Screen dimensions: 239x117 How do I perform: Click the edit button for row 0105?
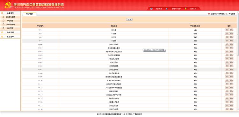tap(227, 62)
